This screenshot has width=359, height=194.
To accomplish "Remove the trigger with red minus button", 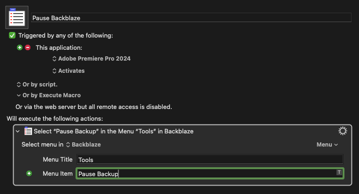I will pos(28,47).
